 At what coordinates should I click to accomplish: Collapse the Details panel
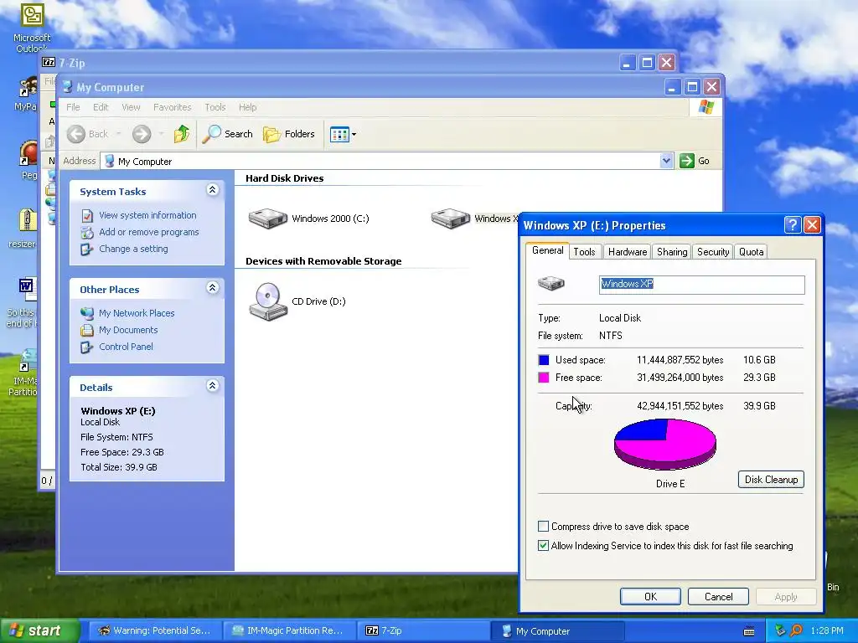point(213,385)
